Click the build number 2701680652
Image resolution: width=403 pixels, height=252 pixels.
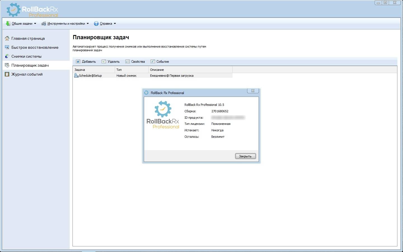coord(220,111)
